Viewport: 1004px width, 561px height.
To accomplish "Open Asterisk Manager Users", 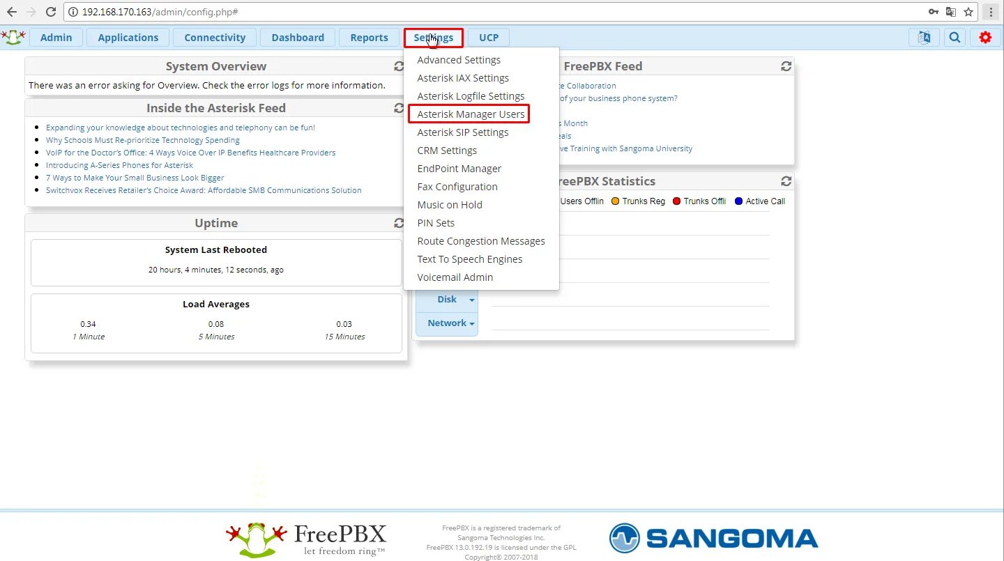I will click(x=471, y=114).
